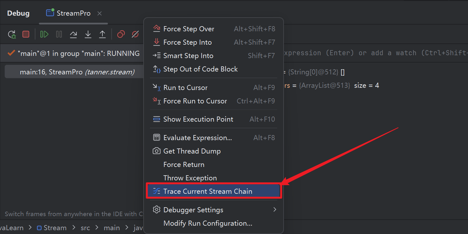Open the "main"@1 thread selector
This screenshot has height=234, width=468.
pyautogui.click(x=73, y=53)
